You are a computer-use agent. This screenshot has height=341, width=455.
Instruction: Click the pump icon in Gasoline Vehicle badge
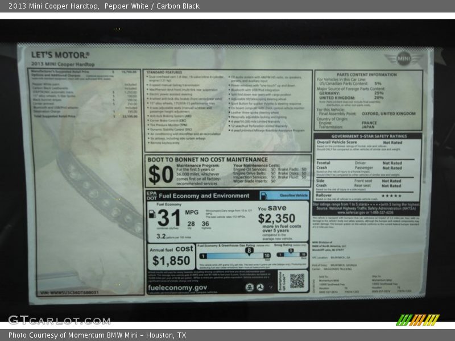coord(263,196)
